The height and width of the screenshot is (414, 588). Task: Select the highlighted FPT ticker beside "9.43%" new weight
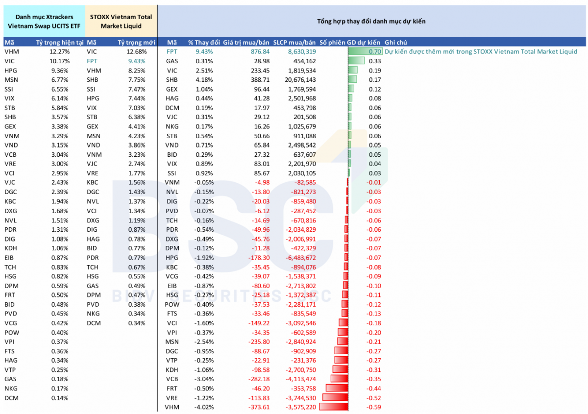(x=93, y=61)
